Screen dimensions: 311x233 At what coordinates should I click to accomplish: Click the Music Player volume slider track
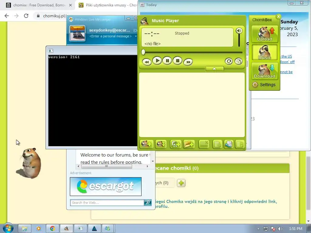pos(239,40)
